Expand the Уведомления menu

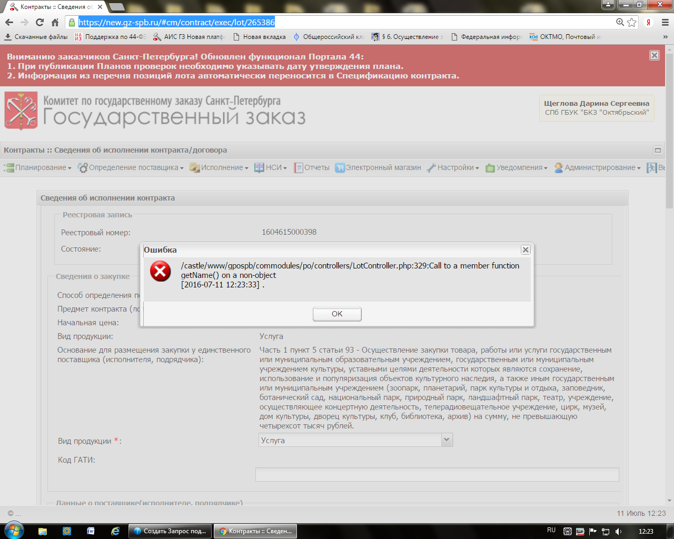click(x=517, y=167)
